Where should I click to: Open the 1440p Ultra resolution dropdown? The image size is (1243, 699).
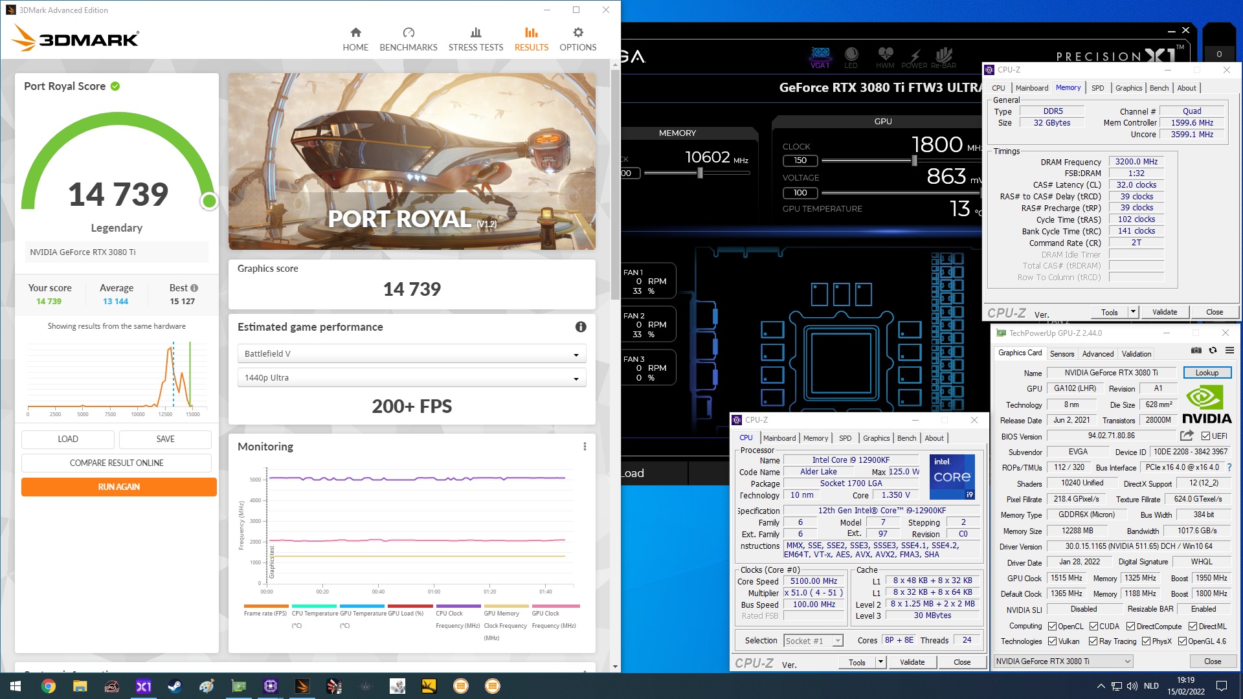[x=412, y=377]
